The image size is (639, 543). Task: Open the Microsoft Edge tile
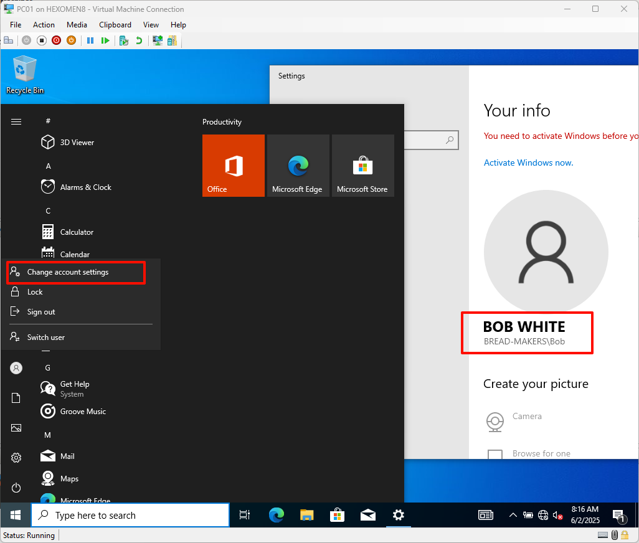coord(298,166)
